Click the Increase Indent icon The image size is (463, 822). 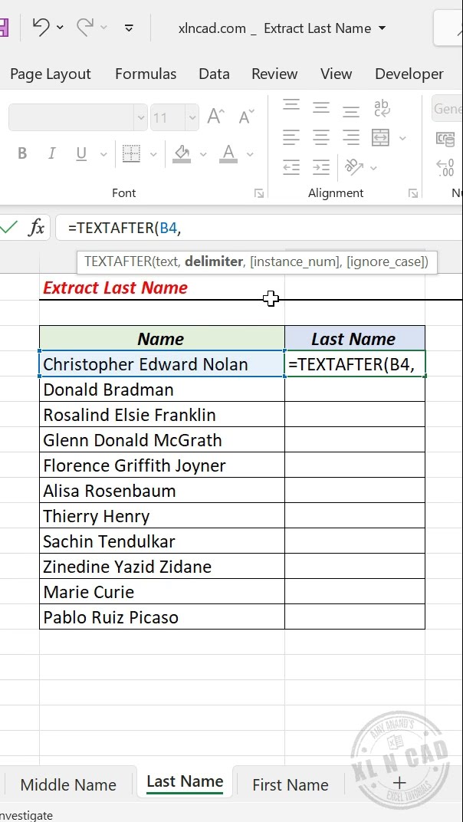pos(321,166)
